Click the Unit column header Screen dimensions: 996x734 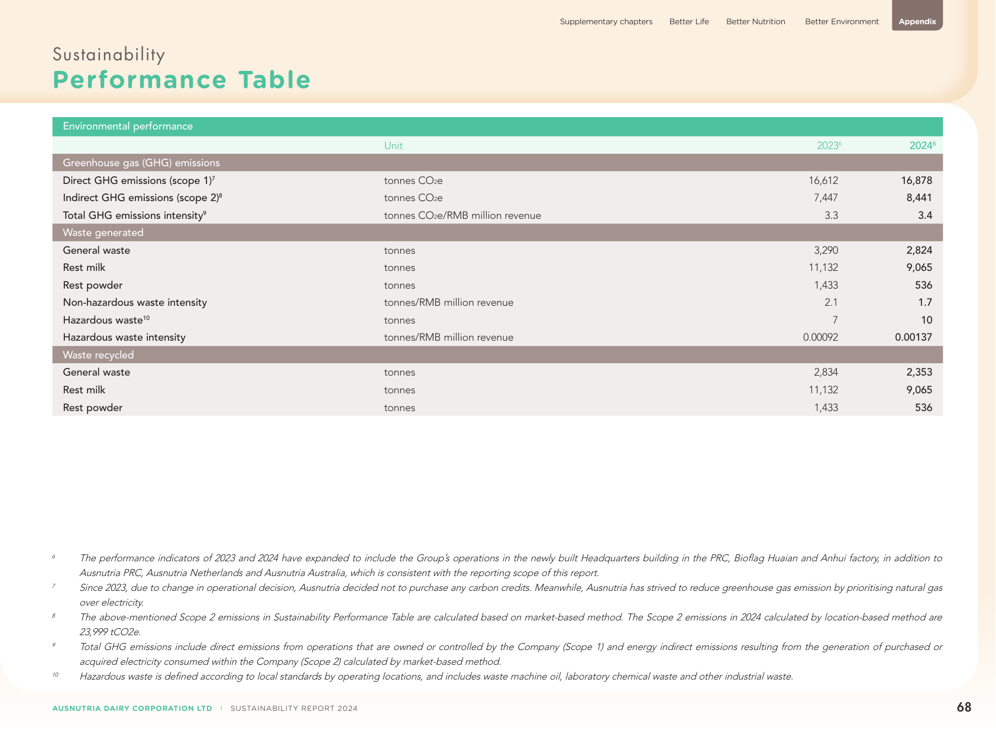click(x=393, y=145)
